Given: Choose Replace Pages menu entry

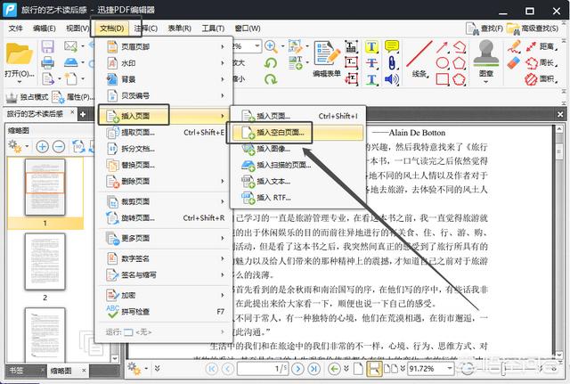Looking at the screenshot, I should point(164,165).
